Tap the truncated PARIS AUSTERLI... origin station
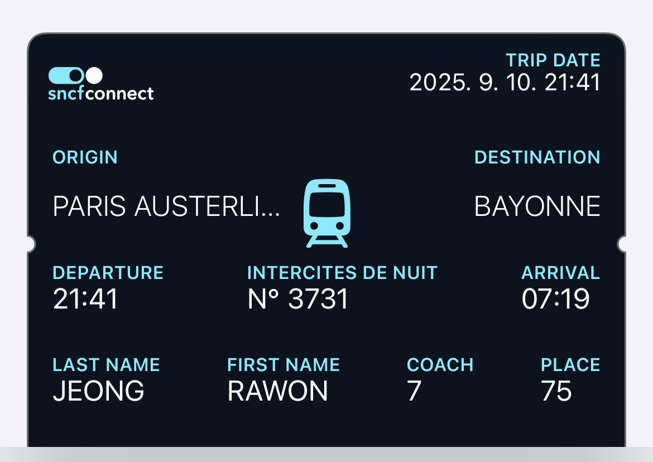 (166, 207)
